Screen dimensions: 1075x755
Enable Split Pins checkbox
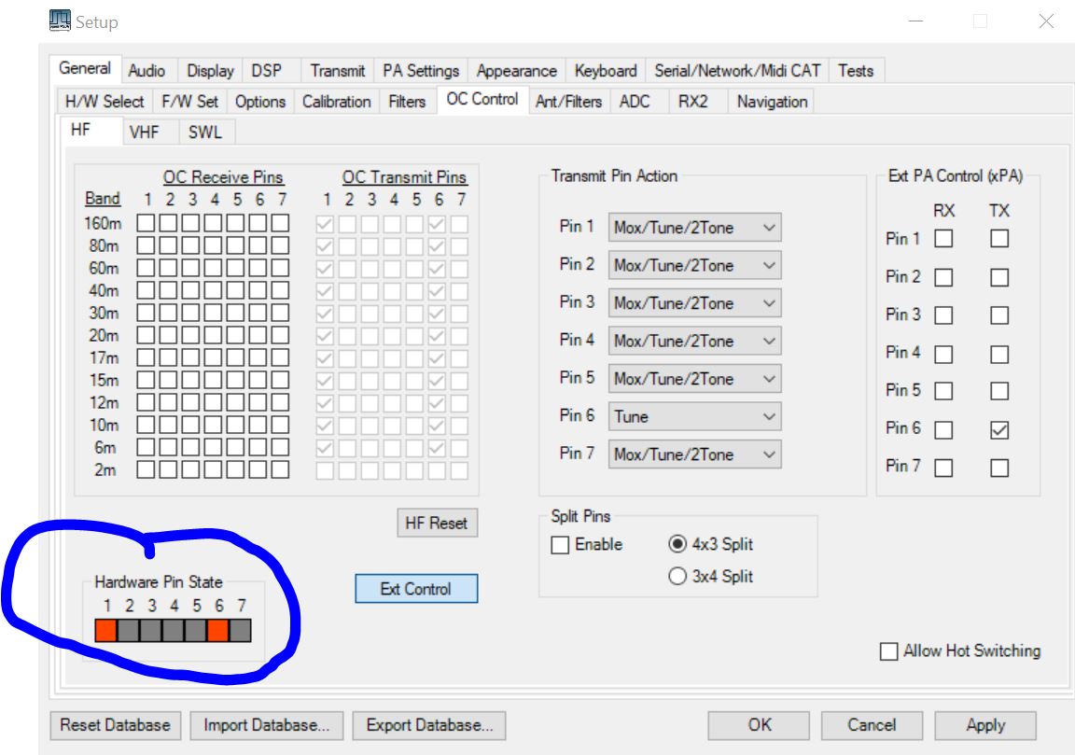[x=560, y=545]
